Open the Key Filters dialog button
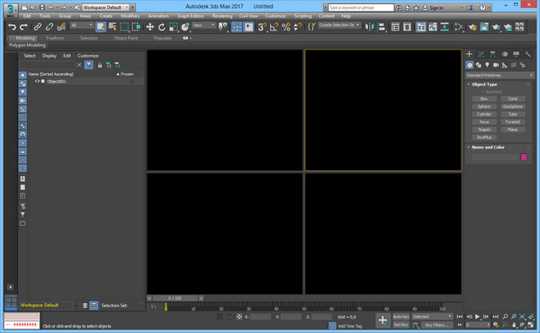The image size is (540, 333). (436, 325)
